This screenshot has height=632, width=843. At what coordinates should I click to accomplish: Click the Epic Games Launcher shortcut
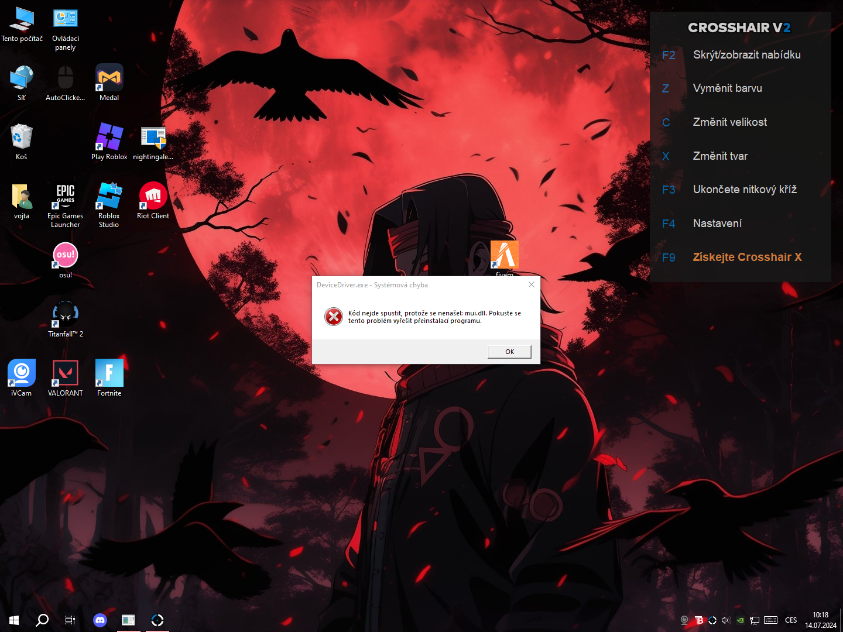(66, 205)
